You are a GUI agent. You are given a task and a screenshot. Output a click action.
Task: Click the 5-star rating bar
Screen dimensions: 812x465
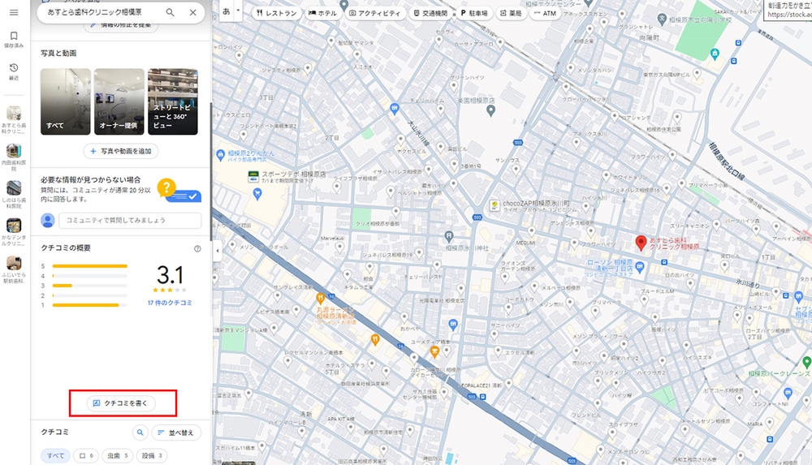coord(90,266)
